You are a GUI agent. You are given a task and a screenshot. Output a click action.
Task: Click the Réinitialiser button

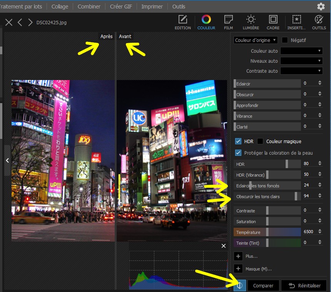(304, 285)
